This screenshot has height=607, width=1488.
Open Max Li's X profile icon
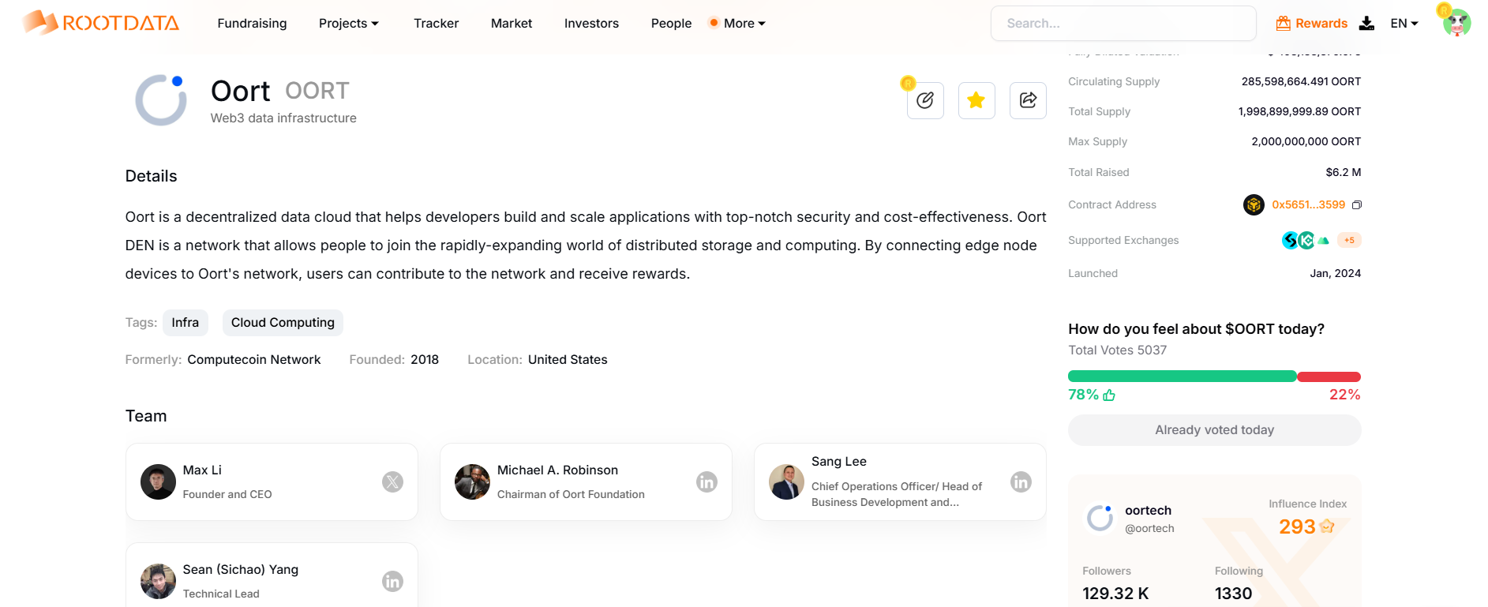392,481
